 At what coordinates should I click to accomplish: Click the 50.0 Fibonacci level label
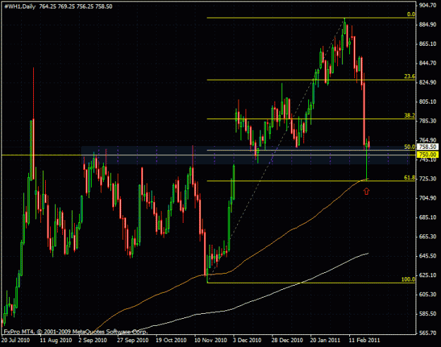coord(409,147)
